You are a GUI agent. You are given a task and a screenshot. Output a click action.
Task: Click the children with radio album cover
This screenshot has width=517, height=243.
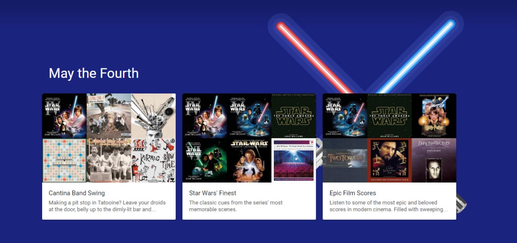point(109,160)
